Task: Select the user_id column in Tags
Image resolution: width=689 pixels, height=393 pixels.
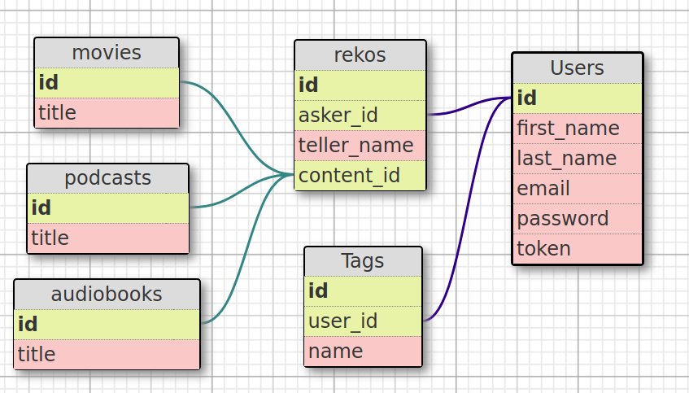Action: click(x=363, y=321)
